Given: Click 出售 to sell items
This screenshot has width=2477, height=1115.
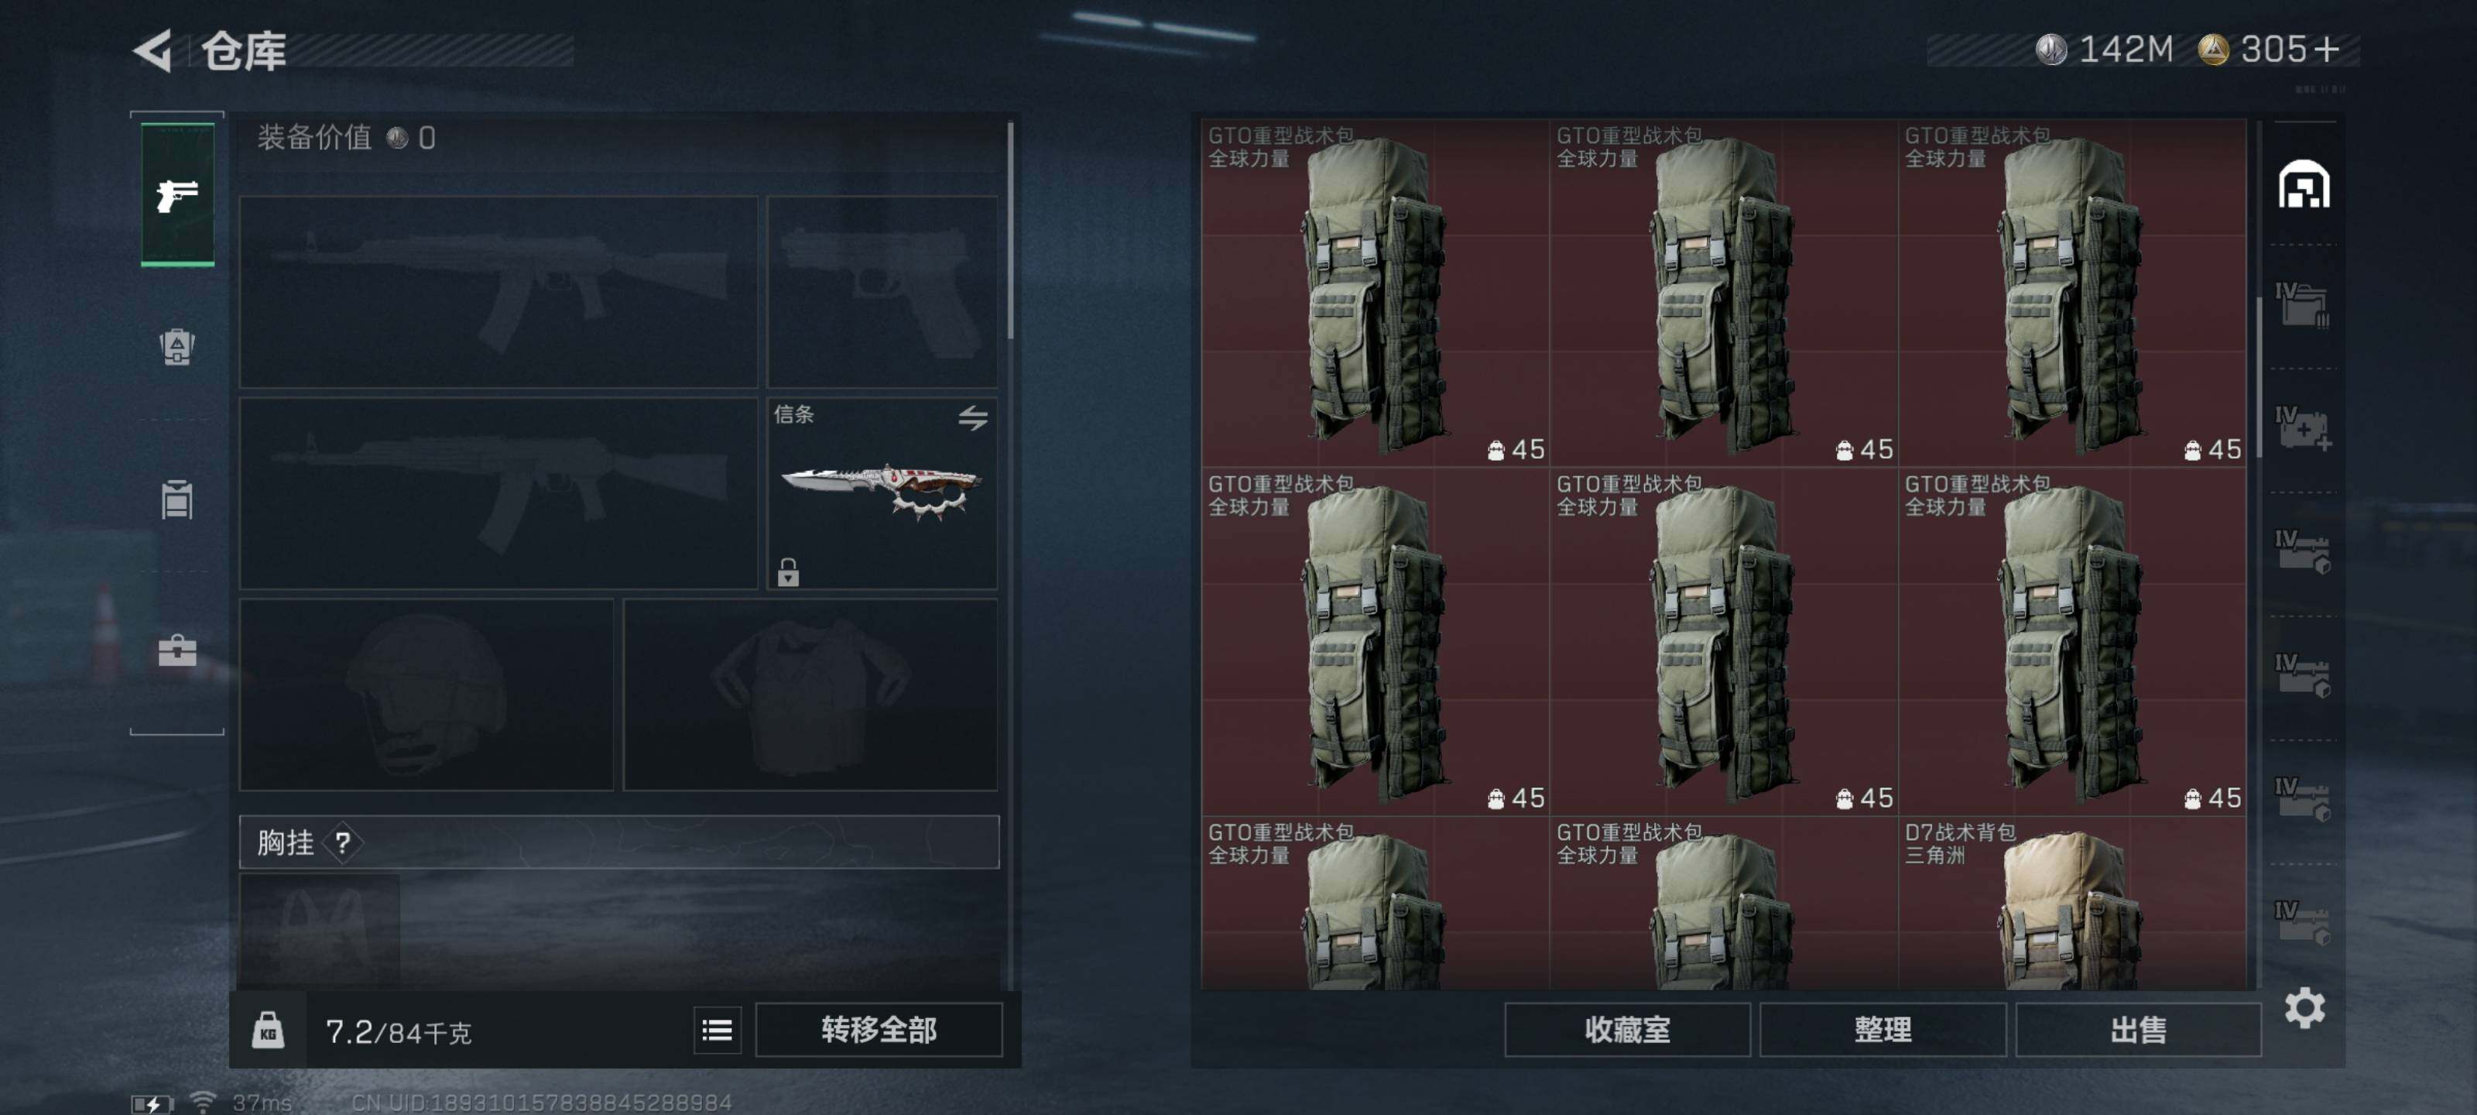Looking at the screenshot, I should pyautogui.click(x=2139, y=1031).
